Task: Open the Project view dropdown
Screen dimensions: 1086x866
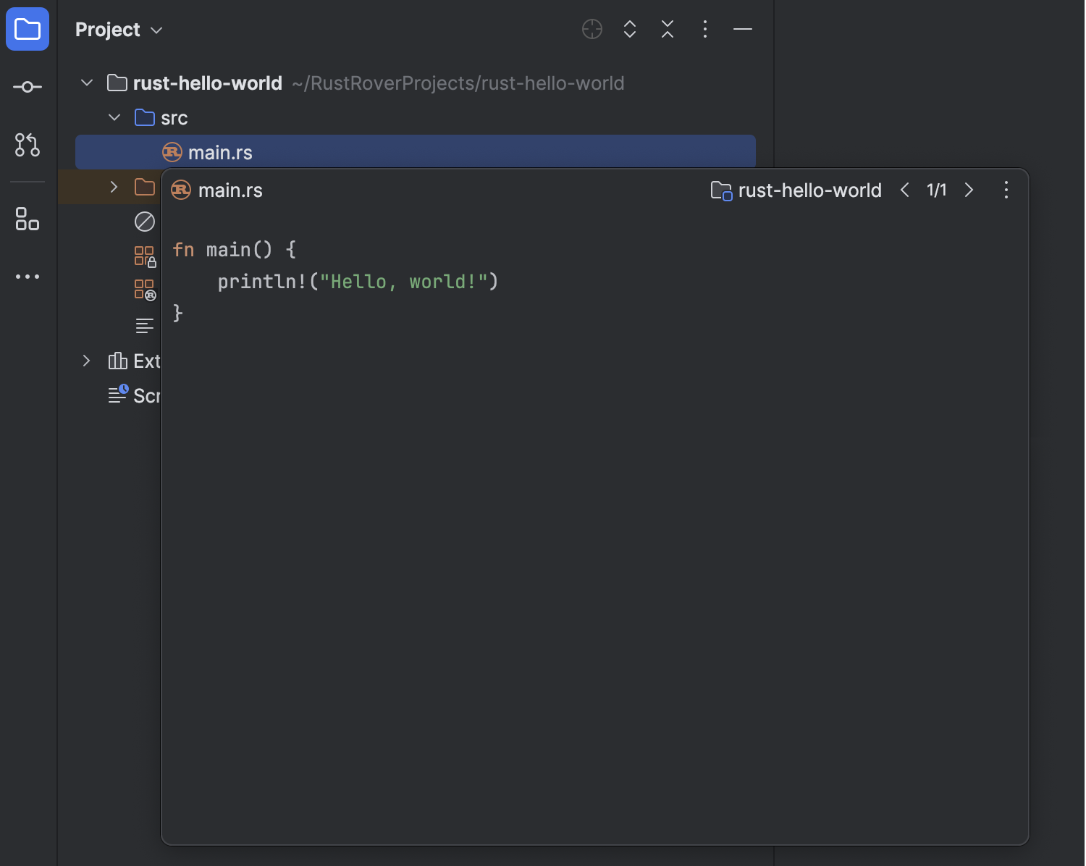Action: point(155,30)
